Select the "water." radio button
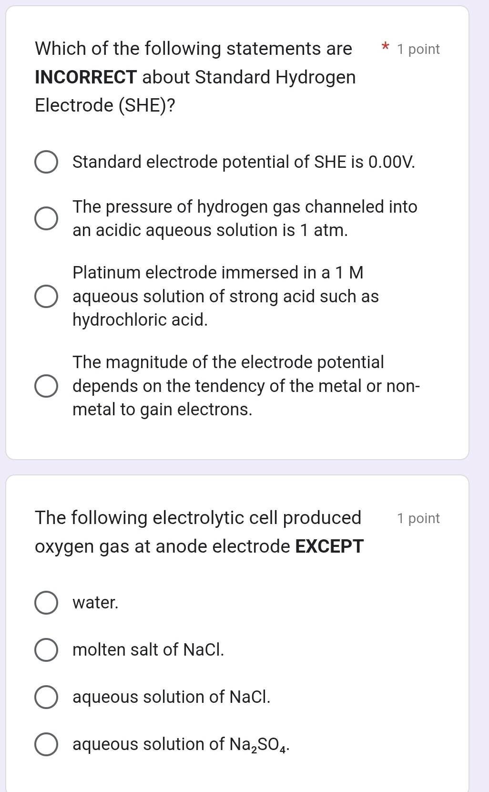The height and width of the screenshot is (792, 489). tap(47, 603)
